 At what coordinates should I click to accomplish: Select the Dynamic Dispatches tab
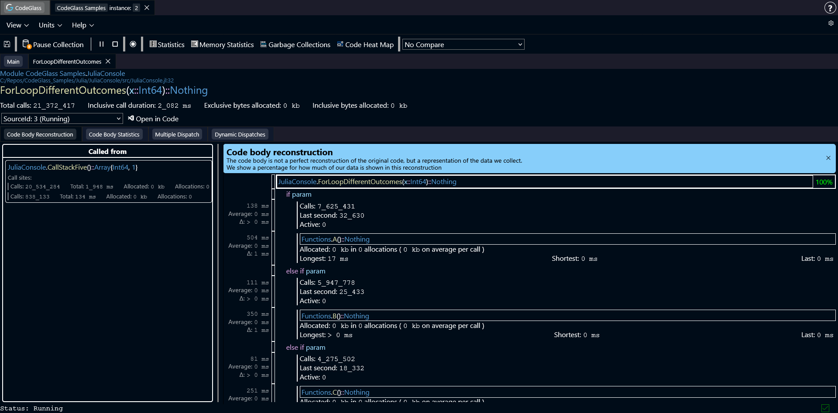tap(240, 134)
